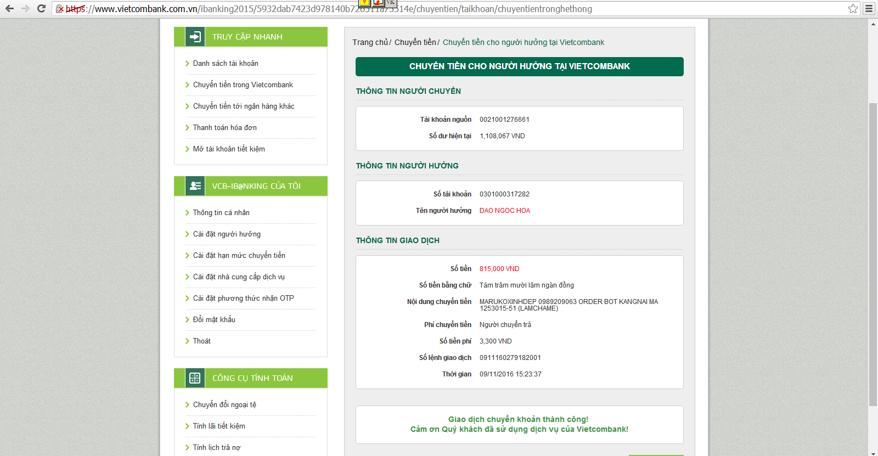Click Trang chủ in breadcrumb
Image resolution: width=878 pixels, height=456 pixels.
370,42
